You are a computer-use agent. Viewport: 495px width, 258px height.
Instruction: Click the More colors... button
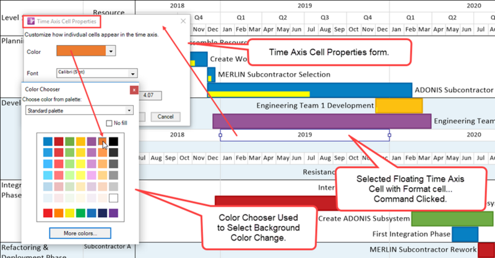click(80, 233)
